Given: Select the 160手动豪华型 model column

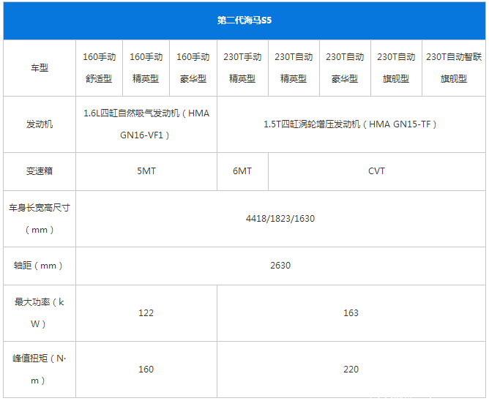Looking at the screenshot, I should click(193, 67).
